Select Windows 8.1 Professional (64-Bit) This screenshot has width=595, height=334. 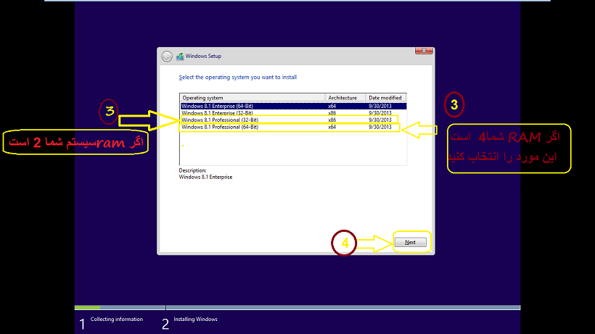tap(293, 127)
